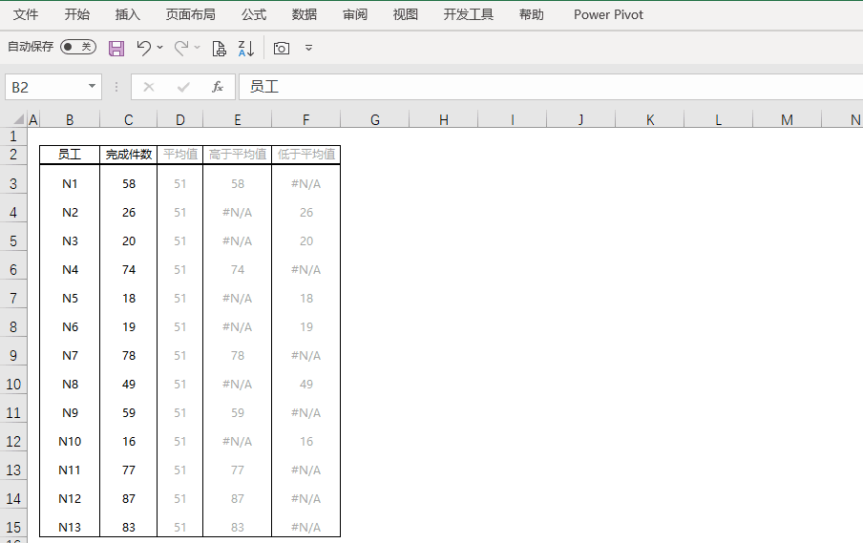The width and height of the screenshot is (863, 543).
Task: Click the formula bar Confirm checkmark icon
Action: [x=183, y=87]
